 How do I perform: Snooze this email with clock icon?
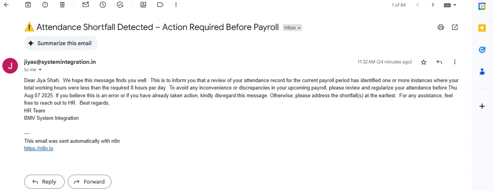(x=103, y=5)
